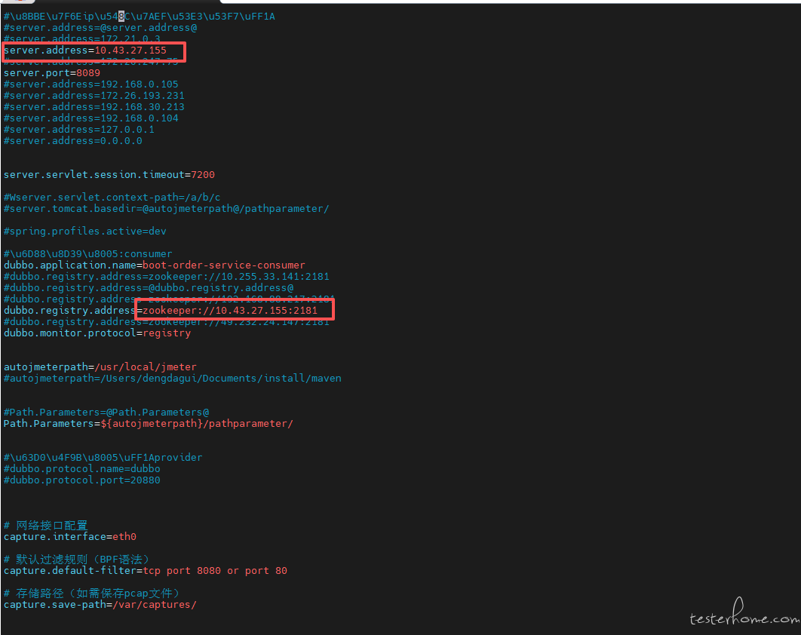Click the dubbo.application.name line

(154, 265)
